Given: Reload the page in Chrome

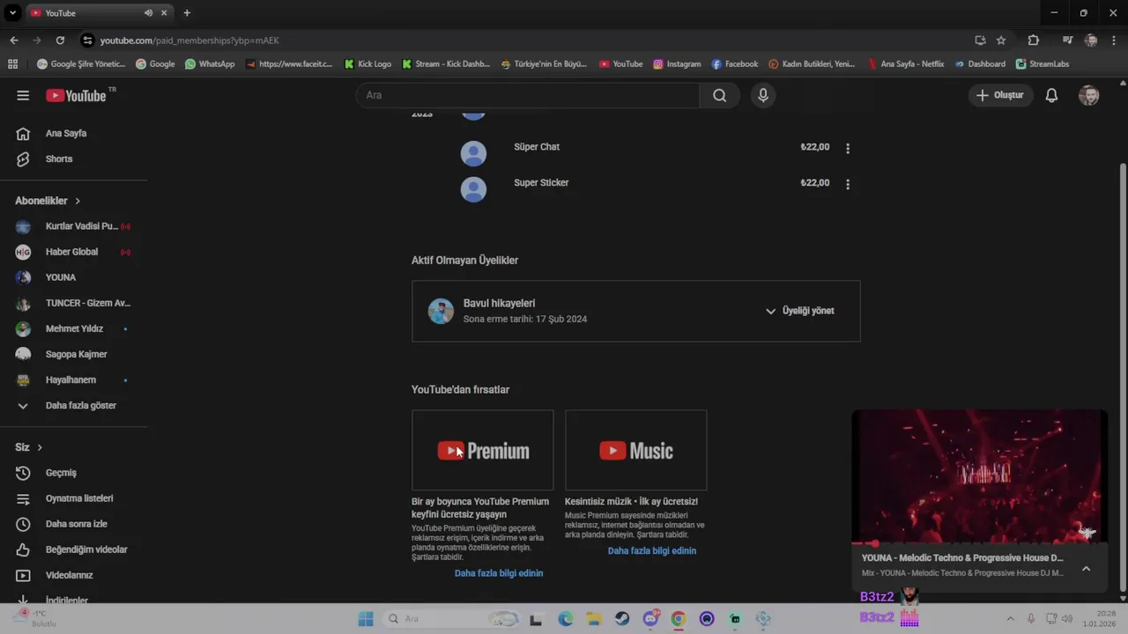Looking at the screenshot, I should 60,41.
